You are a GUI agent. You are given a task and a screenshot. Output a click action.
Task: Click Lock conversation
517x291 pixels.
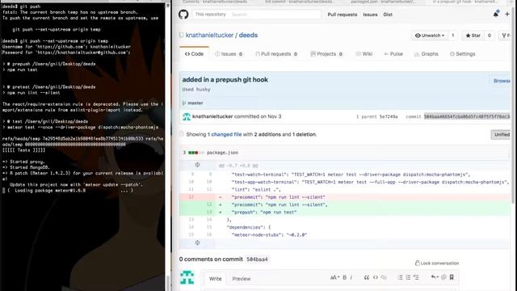coord(437,263)
